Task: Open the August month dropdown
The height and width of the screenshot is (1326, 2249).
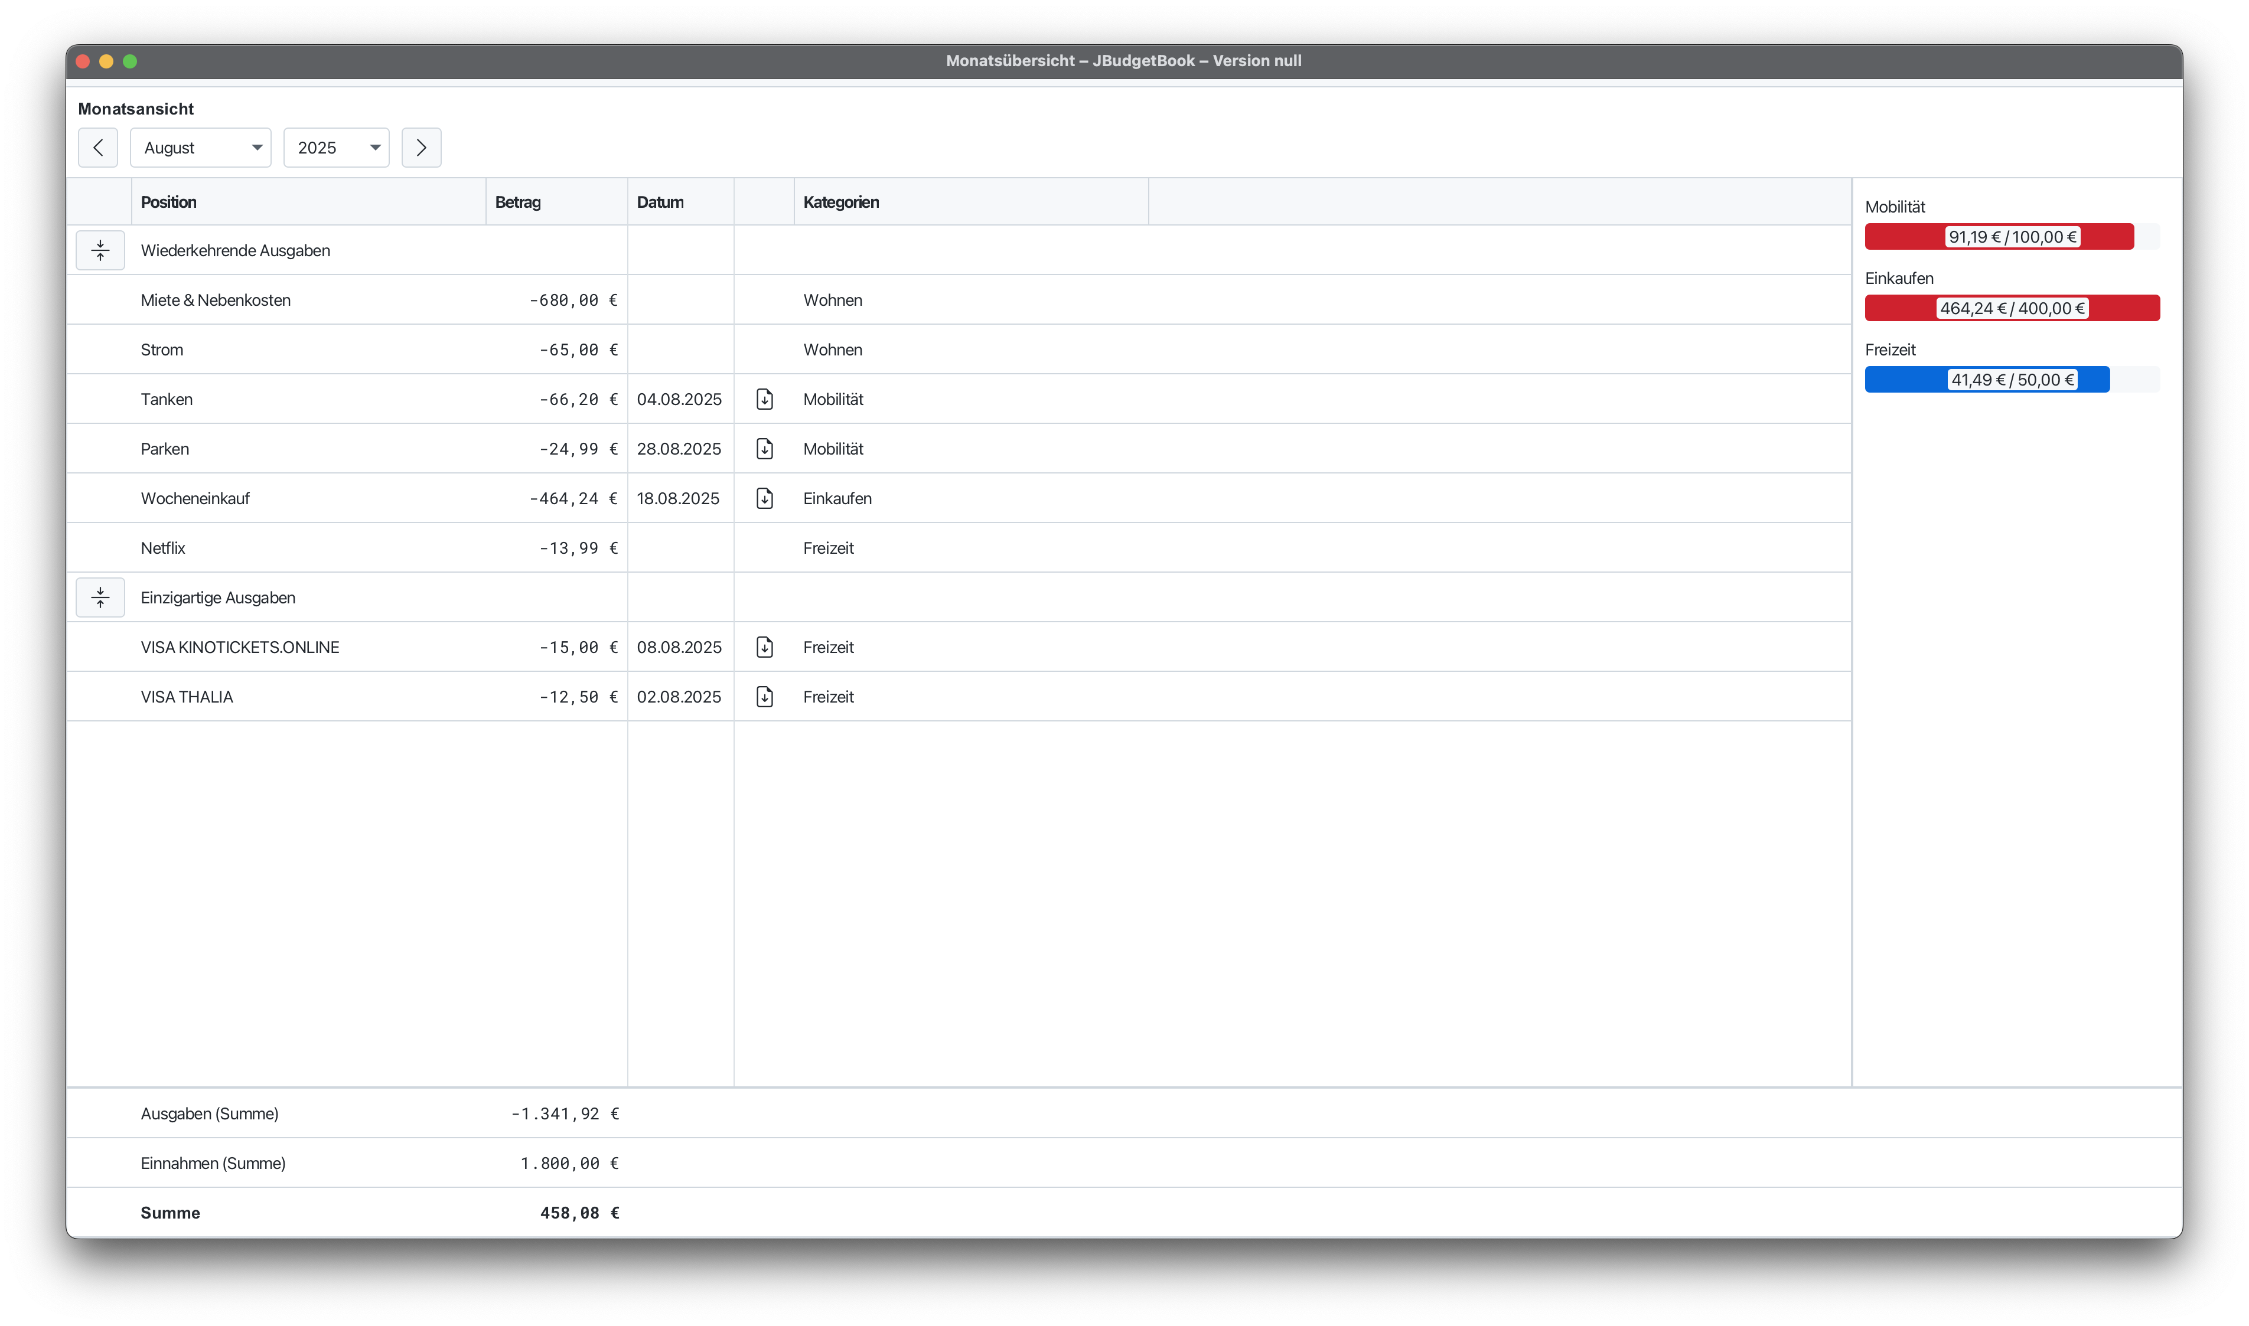Action: (x=201, y=148)
